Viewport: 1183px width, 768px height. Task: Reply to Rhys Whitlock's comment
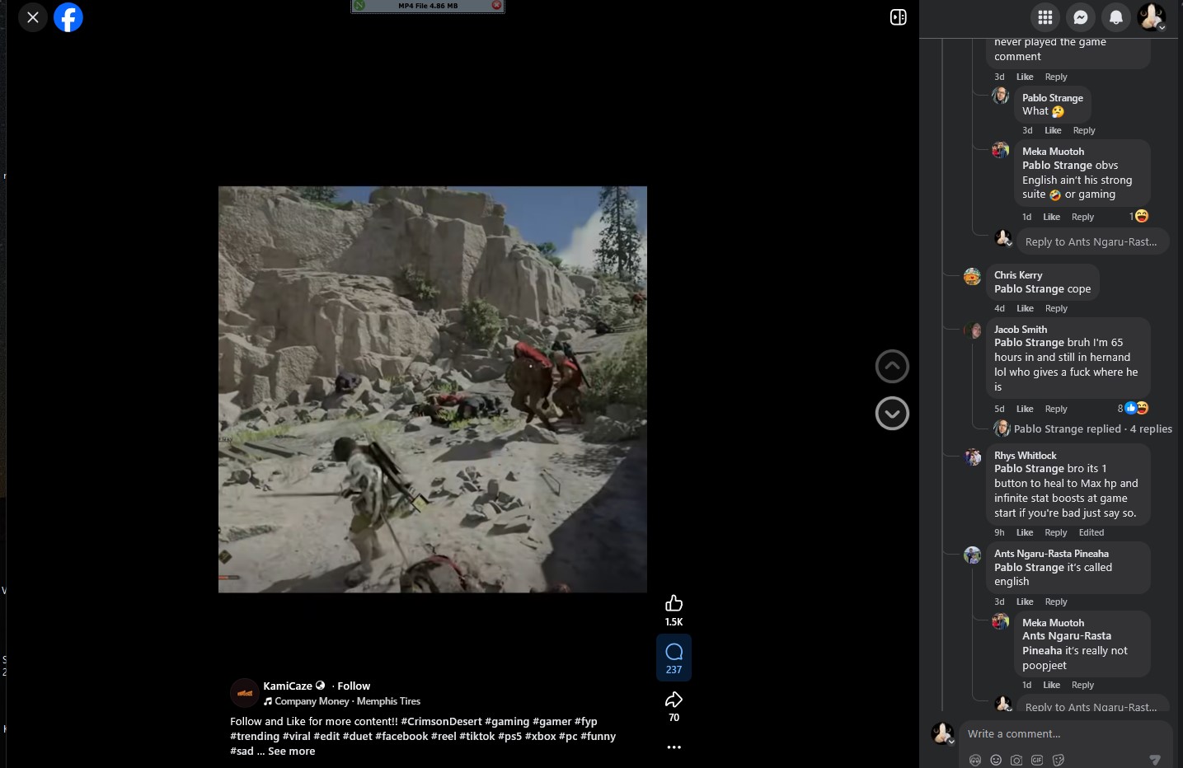(x=1056, y=532)
